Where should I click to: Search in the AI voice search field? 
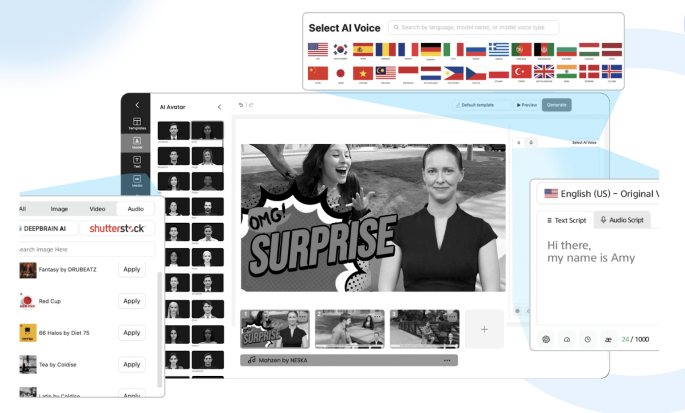473,27
